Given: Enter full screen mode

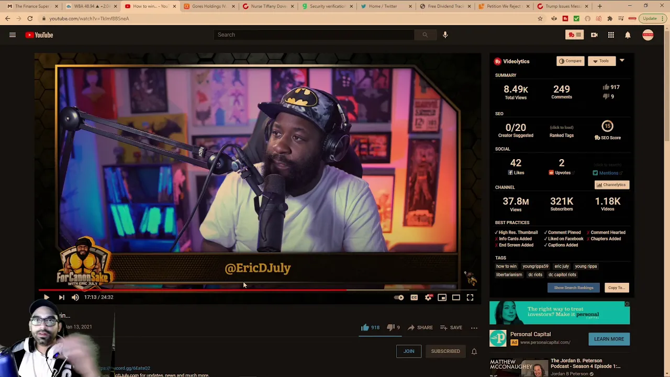Looking at the screenshot, I should coord(470,297).
